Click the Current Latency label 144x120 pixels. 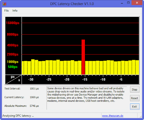(14, 97)
